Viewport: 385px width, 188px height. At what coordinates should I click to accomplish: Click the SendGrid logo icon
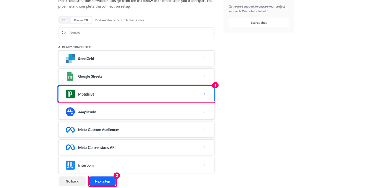pos(70,59)
